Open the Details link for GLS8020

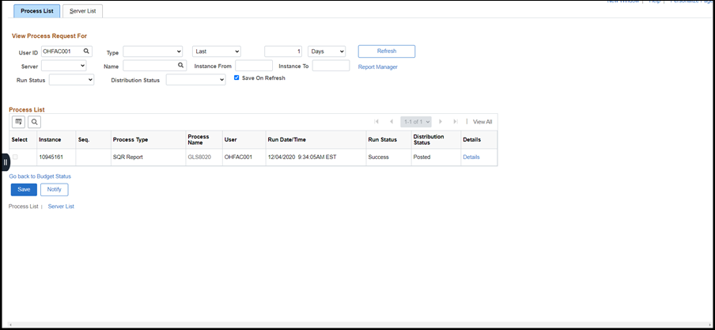click(471, 157)
